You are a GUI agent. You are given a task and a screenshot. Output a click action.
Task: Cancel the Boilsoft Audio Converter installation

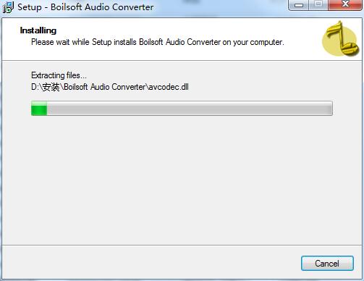point(327,264)
